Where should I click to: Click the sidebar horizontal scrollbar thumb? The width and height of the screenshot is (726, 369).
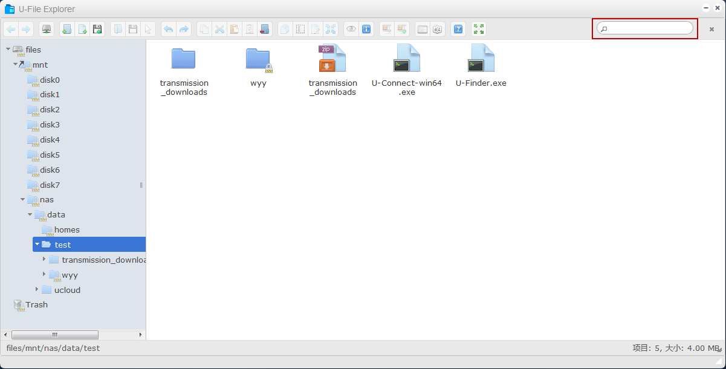point(54,335)
